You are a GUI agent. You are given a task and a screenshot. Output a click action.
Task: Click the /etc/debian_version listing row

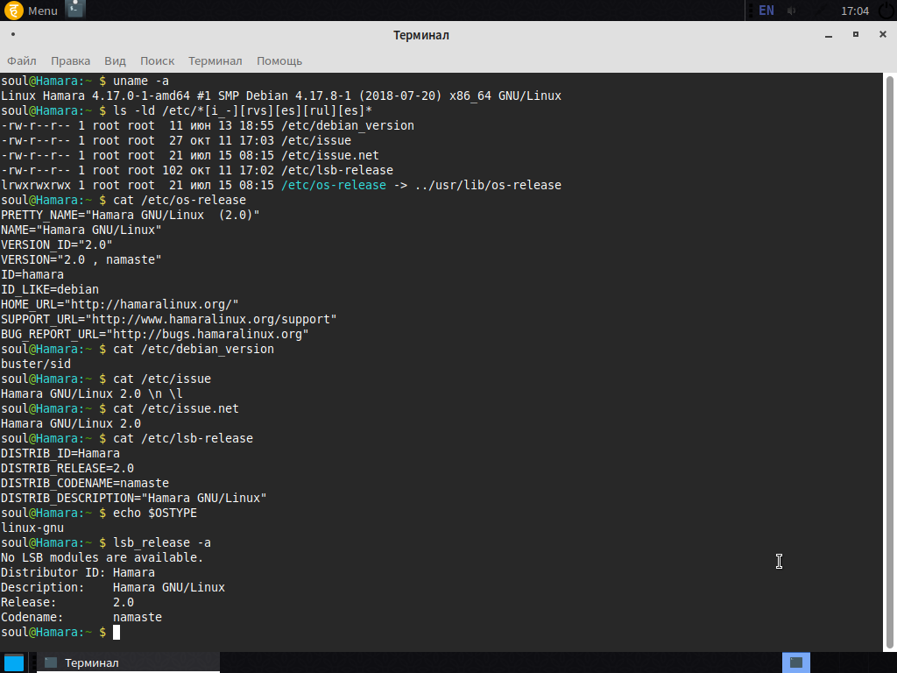click(207, 125)
